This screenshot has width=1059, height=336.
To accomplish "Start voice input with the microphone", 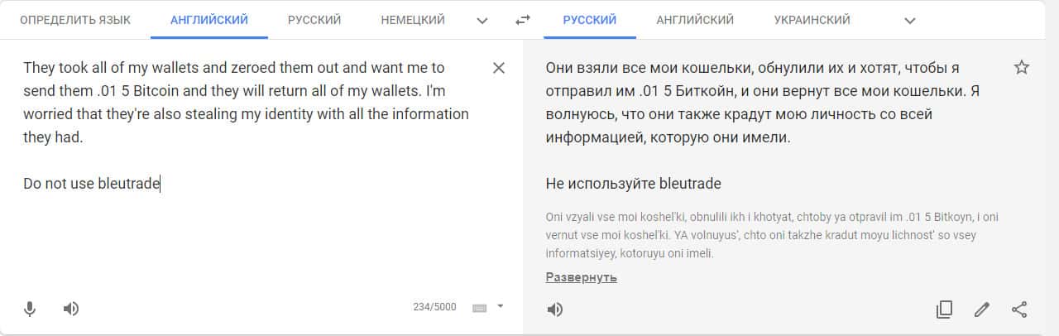I will coord(30,309).
